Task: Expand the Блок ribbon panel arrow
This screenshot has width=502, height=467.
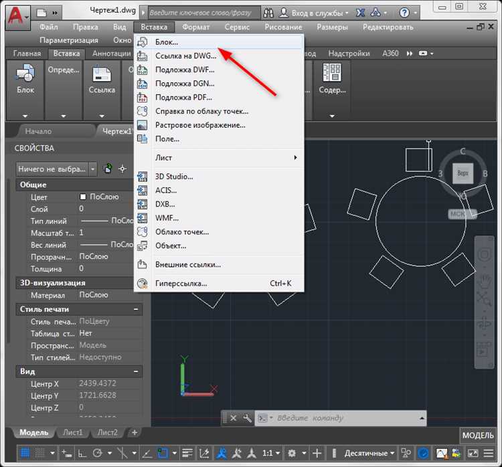Action: coord(25,116)
